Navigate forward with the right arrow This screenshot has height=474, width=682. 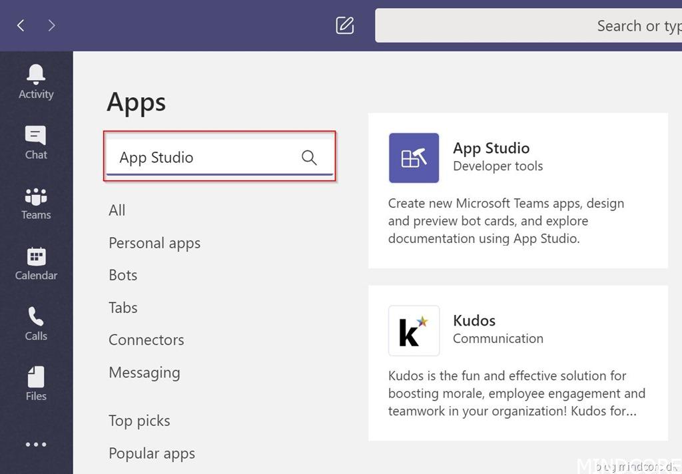click(x=51, y=25)
